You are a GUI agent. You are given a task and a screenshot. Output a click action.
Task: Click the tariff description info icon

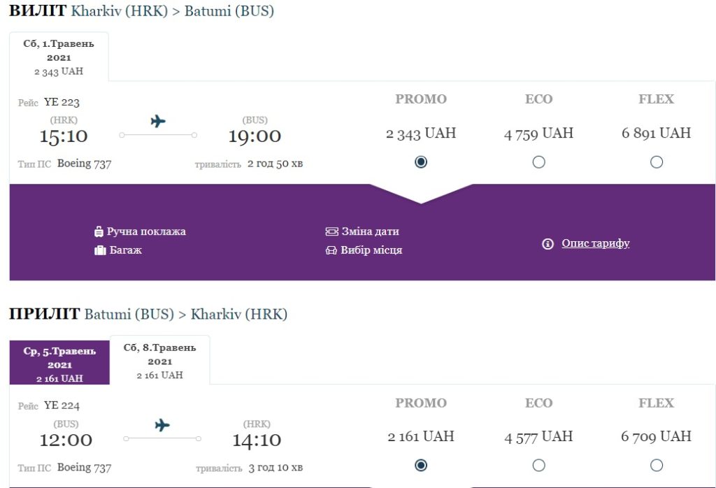pos(548,244)
